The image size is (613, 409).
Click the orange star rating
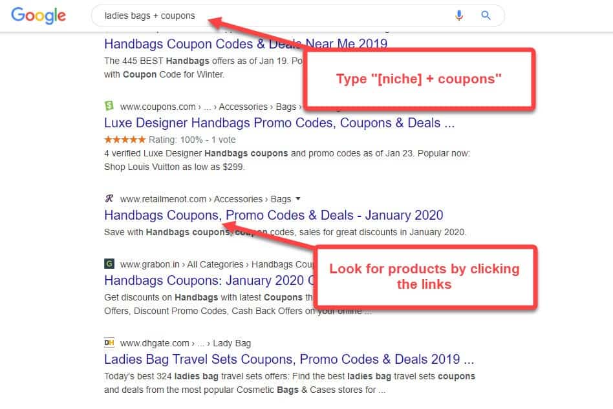tap(125, 140)
